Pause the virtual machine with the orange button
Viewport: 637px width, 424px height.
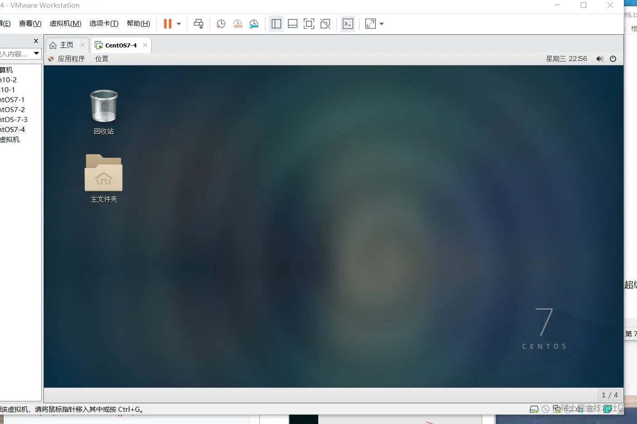168,24
